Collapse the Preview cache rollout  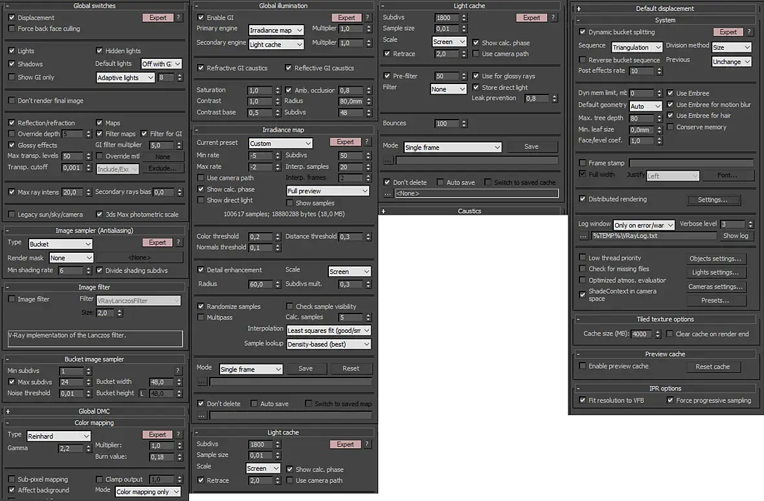point(578,355)
